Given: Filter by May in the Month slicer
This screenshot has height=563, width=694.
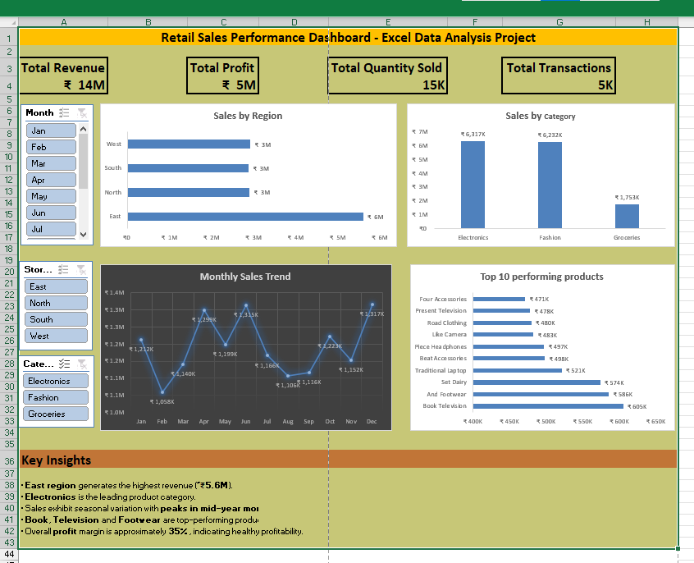Looking at the screenshot, I should 53,196.
